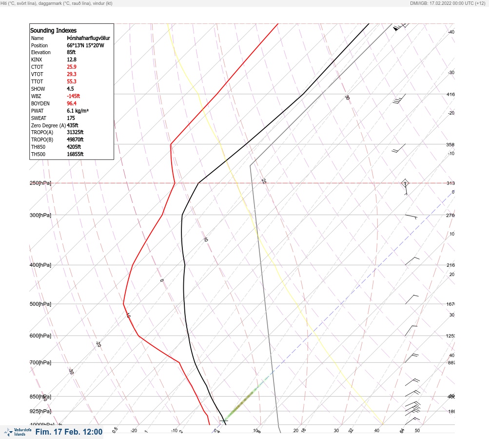Select the TROPO(A) value 31325ft
This screenshot has height=439, width=489.
(x=75, y=132)
